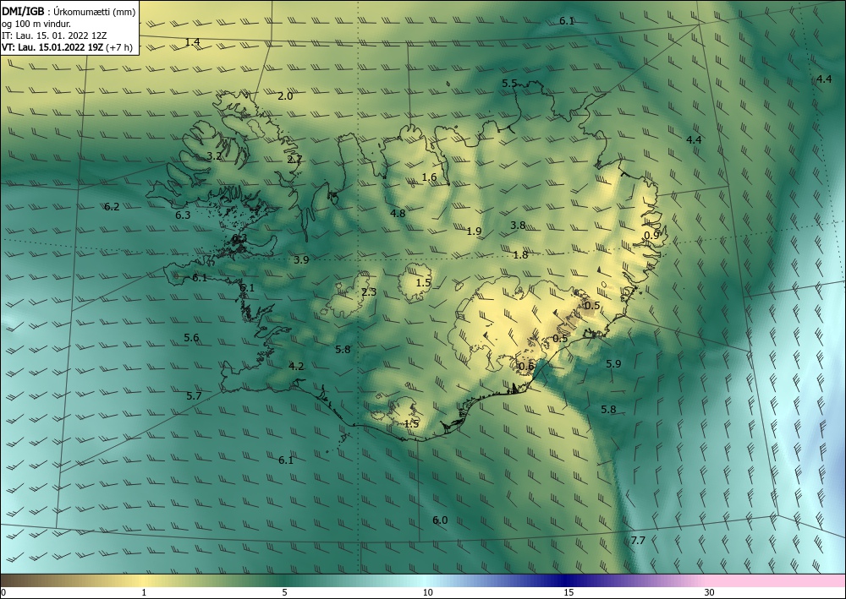Click the map value '5.5'
846x599 pixels.
pyautogui.click(x=509, y=84)
